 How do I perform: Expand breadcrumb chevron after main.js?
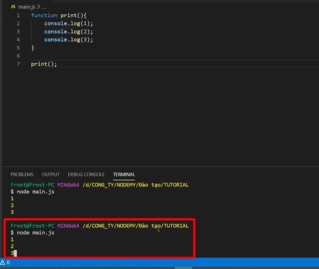pyautogui.click(x=39, y=7)
